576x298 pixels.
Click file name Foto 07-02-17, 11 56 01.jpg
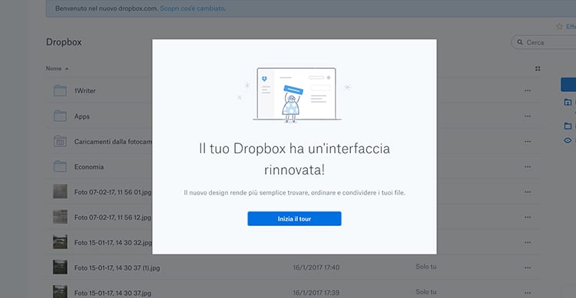tap(113, 192)
